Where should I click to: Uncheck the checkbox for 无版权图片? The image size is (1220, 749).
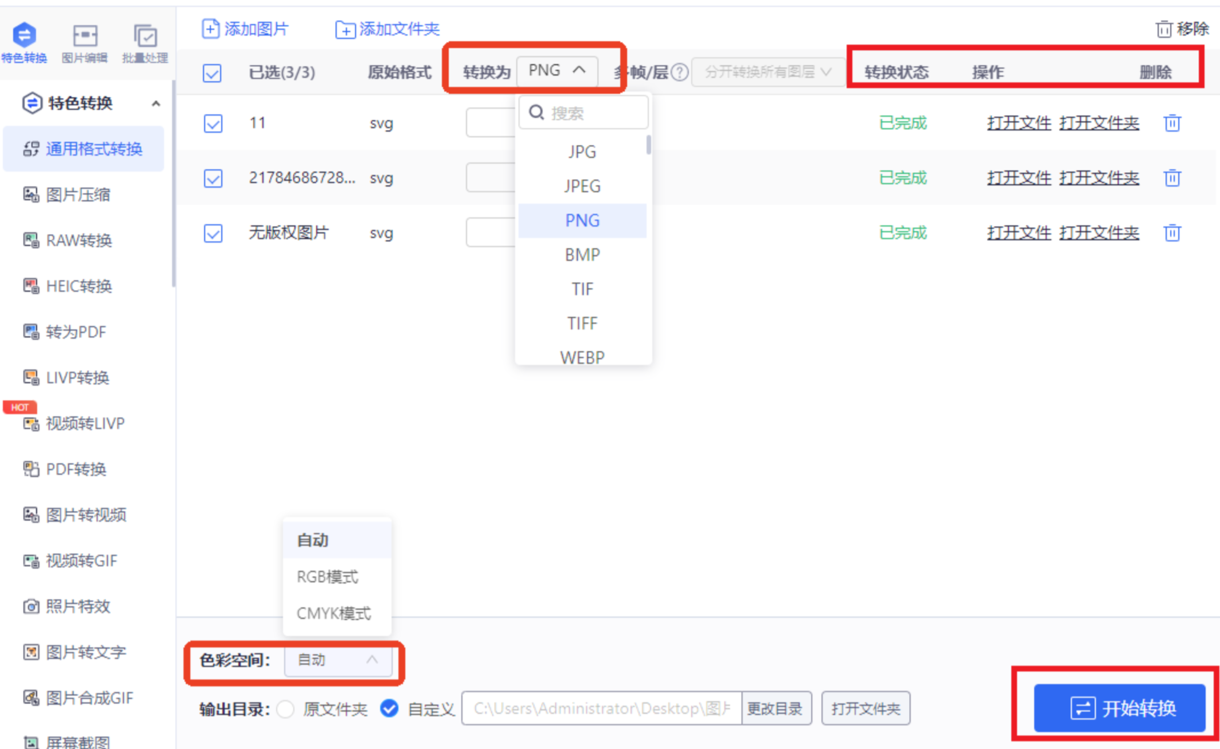tap(213, 233)
